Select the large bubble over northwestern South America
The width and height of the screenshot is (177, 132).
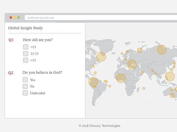93,82
